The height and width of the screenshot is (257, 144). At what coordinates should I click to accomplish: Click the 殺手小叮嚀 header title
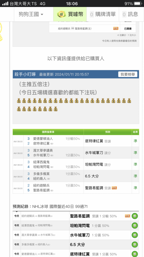[25, 75]
